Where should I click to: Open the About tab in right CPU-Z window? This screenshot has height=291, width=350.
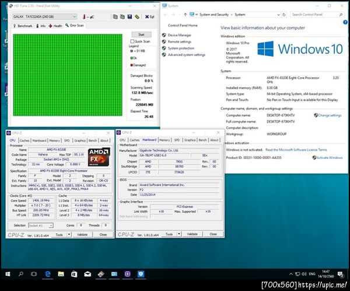214,140
